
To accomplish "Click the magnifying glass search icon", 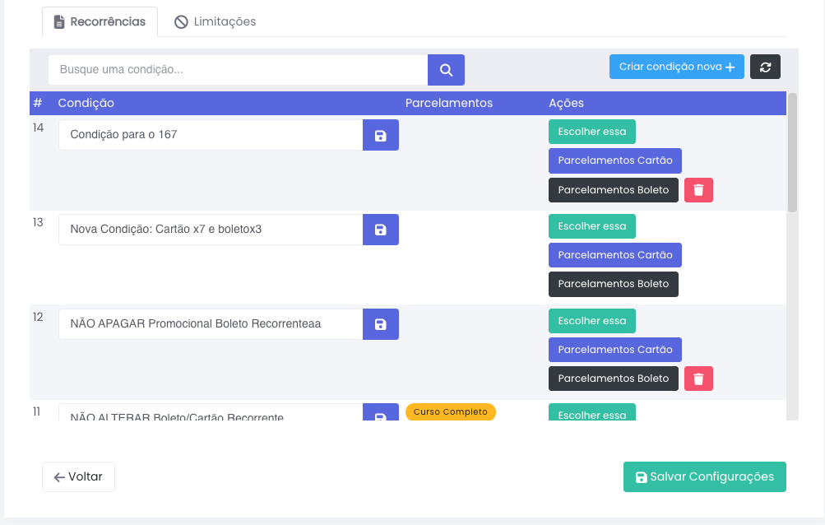I will pos(446,70).
